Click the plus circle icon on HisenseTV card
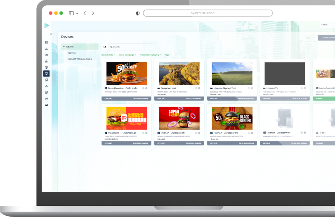 click(x=302, y=88)
